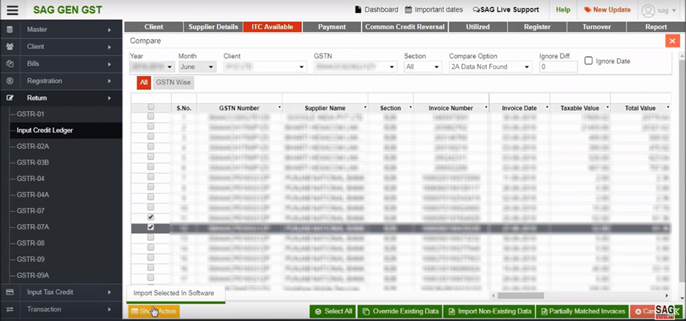Click the Import Non-Existing Data button
This screenshot has height=321, width=686.
(x=488, y=311)
